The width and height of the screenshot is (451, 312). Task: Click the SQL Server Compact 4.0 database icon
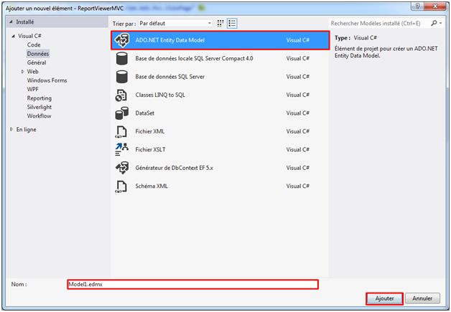[x=121, y=59]
